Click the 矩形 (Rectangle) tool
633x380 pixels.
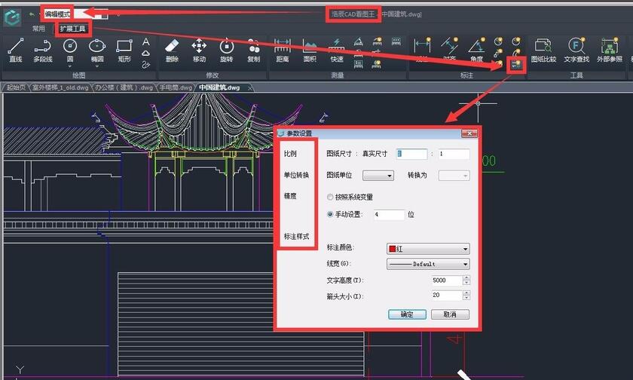[124, 50]
